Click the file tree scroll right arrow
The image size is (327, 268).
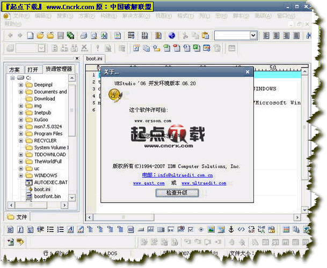coord(64,205)
